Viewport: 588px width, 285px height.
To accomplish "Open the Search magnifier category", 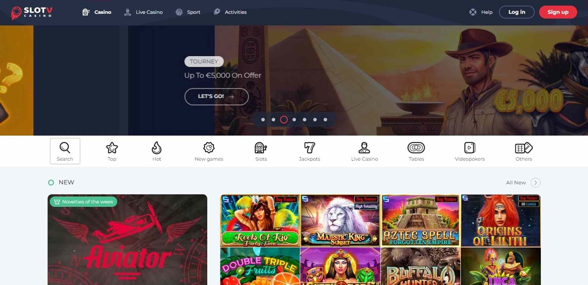I will tap(65, 151).
